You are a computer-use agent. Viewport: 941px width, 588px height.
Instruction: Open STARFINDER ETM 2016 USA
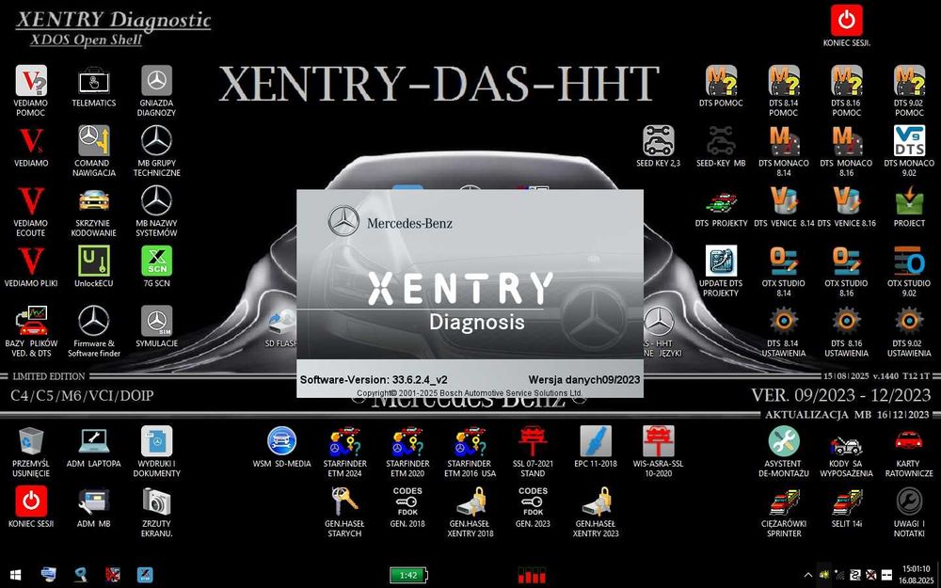click(x=470, y=441)
